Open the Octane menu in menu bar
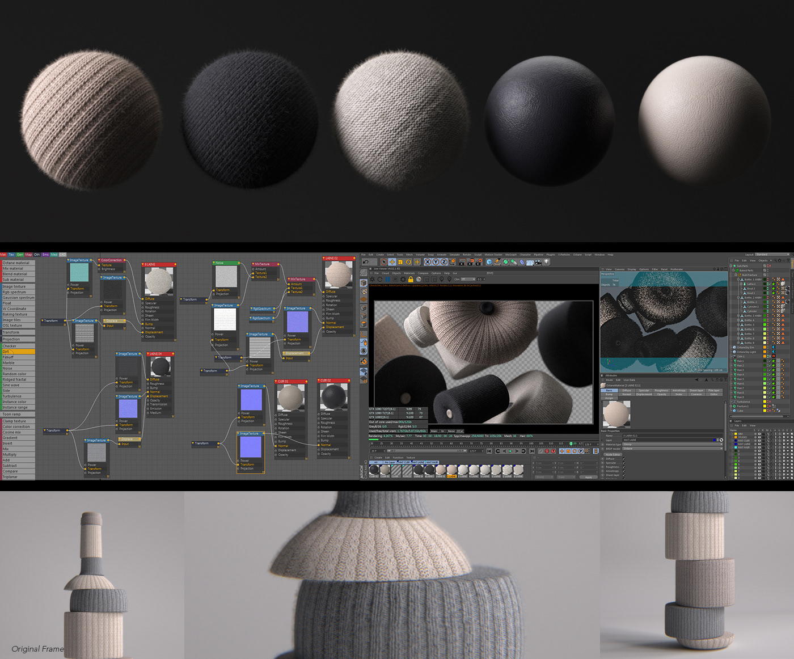The height and width of the screenshot is (659, 794). click(x=577, y=255)
